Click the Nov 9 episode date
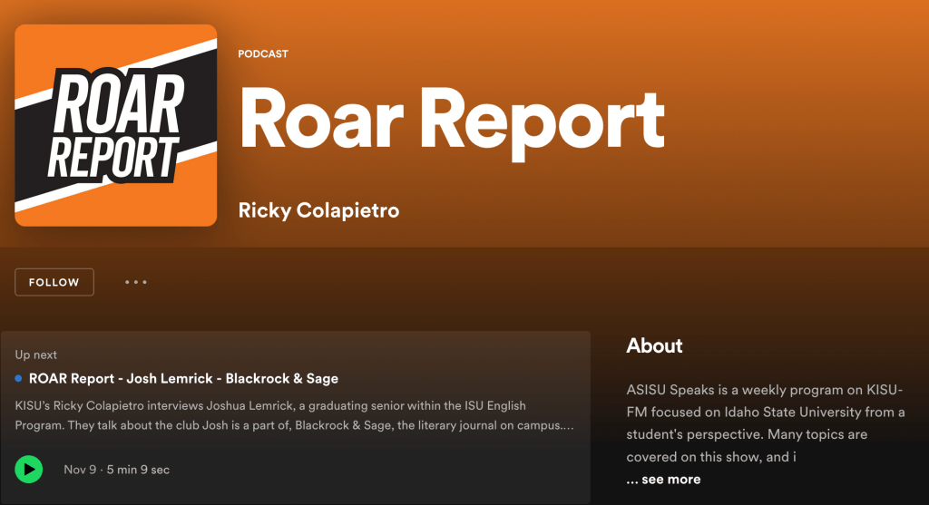This screenshot has height=505, width=929. tap(79, 470)
